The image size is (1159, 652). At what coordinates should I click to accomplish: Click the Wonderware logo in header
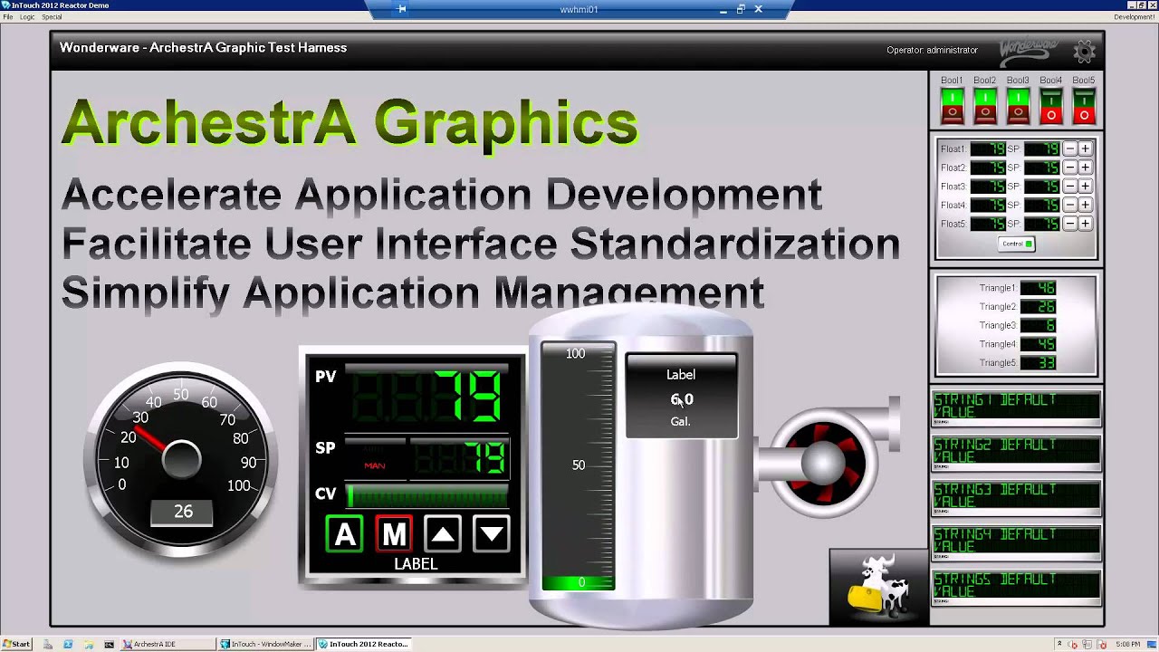1028,50
